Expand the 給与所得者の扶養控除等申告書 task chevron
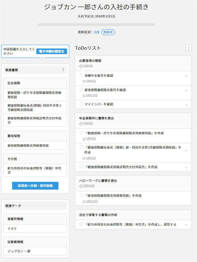The width and height of the screenshot is (197, 262). coord(186,225)
